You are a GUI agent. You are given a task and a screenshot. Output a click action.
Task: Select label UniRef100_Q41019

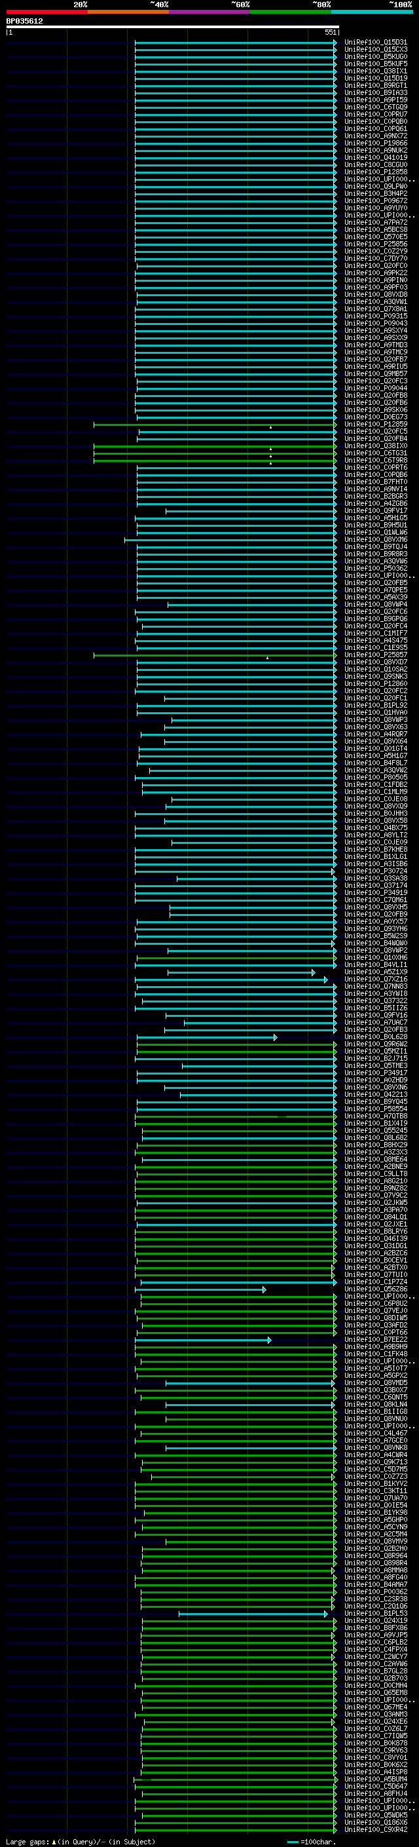click(x=375, y=157)
